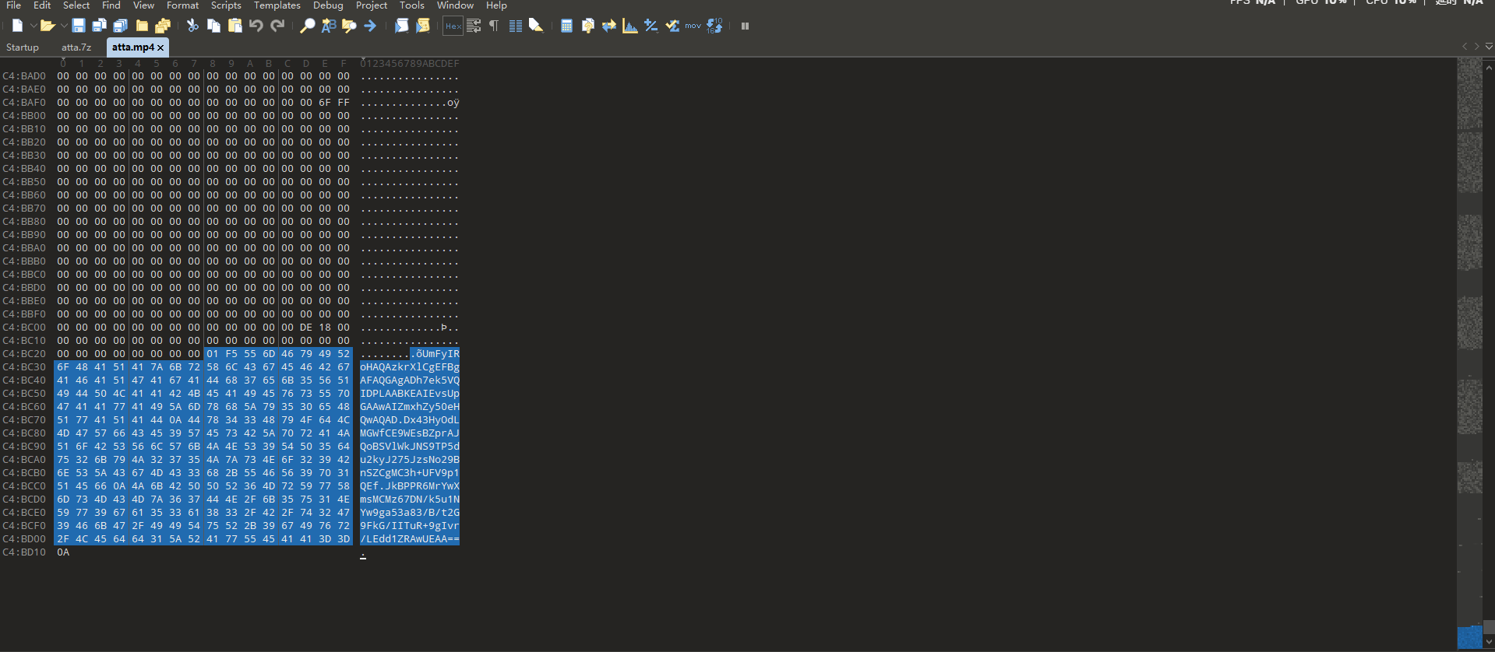Open the Convert 10/16 tool icon
The image size is (1495, 652).
(x=714, y=26)
